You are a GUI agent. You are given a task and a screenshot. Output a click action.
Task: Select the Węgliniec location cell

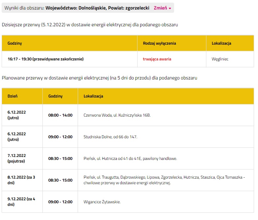pyautogui.click(x=220, y=59)
